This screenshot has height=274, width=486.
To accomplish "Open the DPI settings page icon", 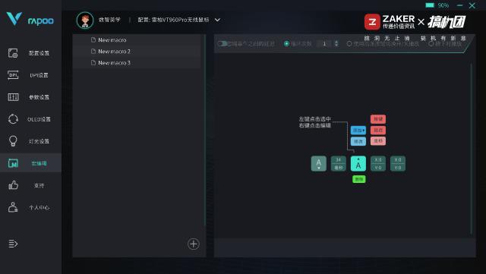I will pos(13,75).
